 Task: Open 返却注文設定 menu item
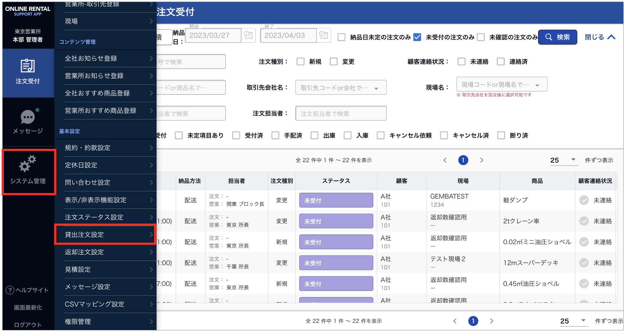pyautogui.click(x=106, y=252)
